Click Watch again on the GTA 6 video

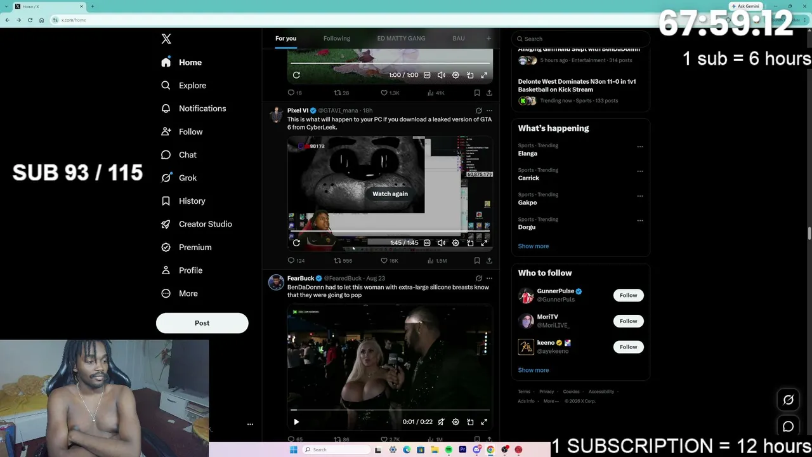coord(390,194)
